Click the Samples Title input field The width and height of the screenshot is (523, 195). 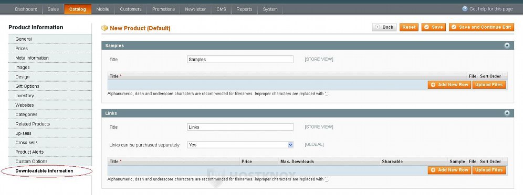[x=240, y=60]
